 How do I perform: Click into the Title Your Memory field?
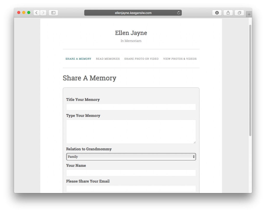131,107
